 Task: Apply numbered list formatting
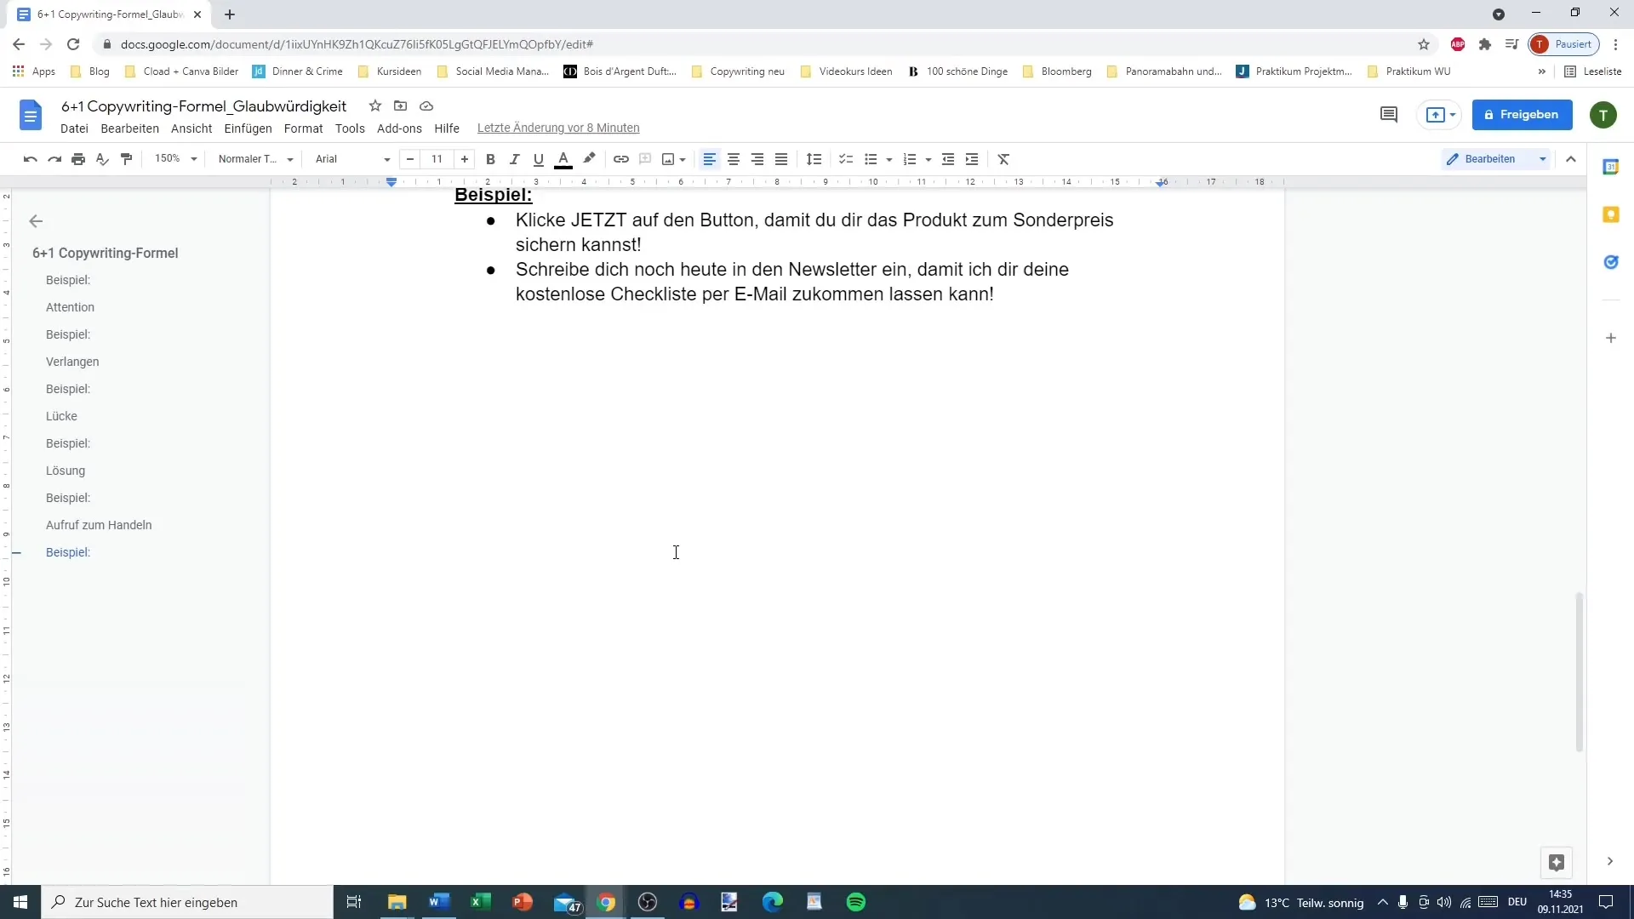pyautogui.click(x=910, y=159)
